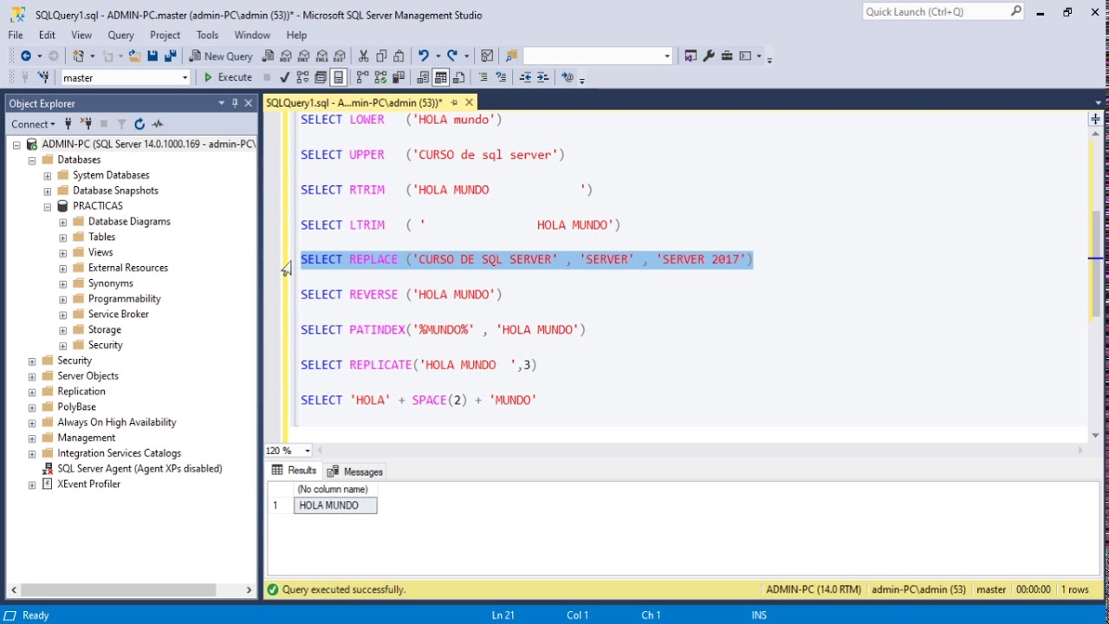The width and height of the screenshot is (1109, 624).
Task: Open the 120 % zoom dropdown
Action: click(x=308, y=451)
